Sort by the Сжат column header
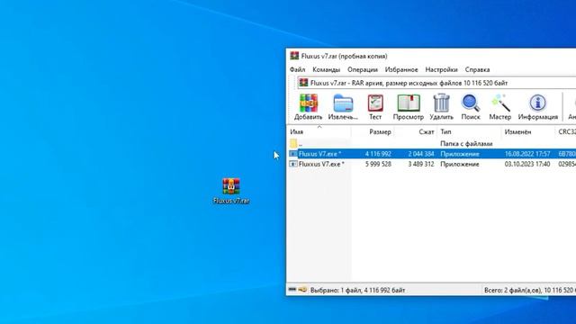576x324 pixels. [x=416, y=131]
